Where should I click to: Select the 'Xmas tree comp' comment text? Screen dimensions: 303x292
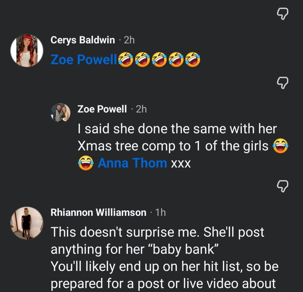(x=183, y=146)
